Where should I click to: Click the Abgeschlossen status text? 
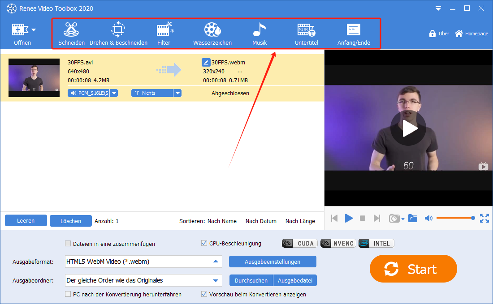(230, 93)
